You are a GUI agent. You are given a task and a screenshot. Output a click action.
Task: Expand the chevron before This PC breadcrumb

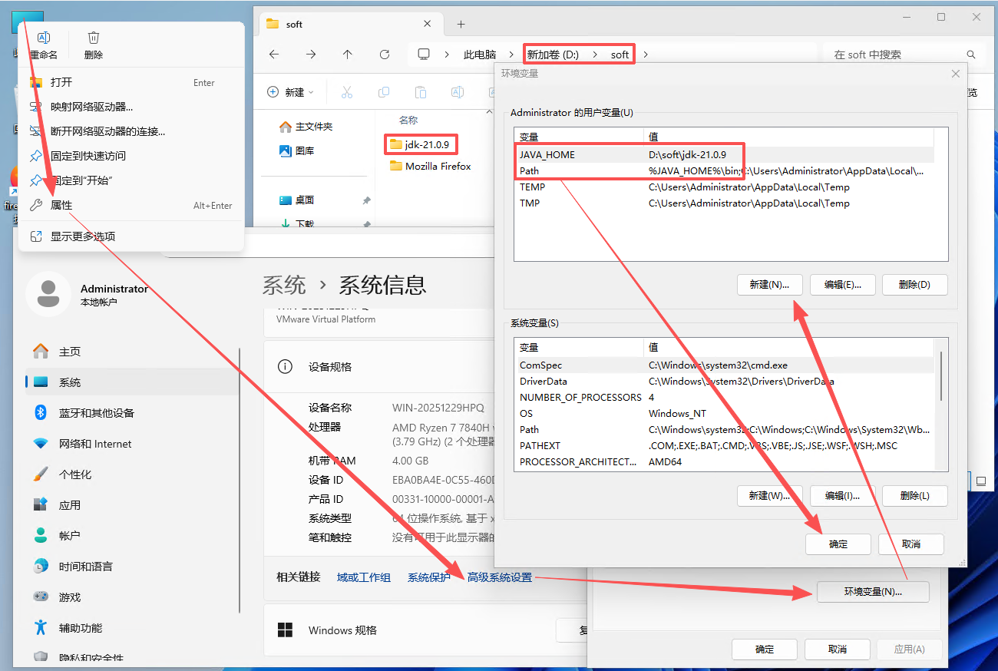click(447, 55)
